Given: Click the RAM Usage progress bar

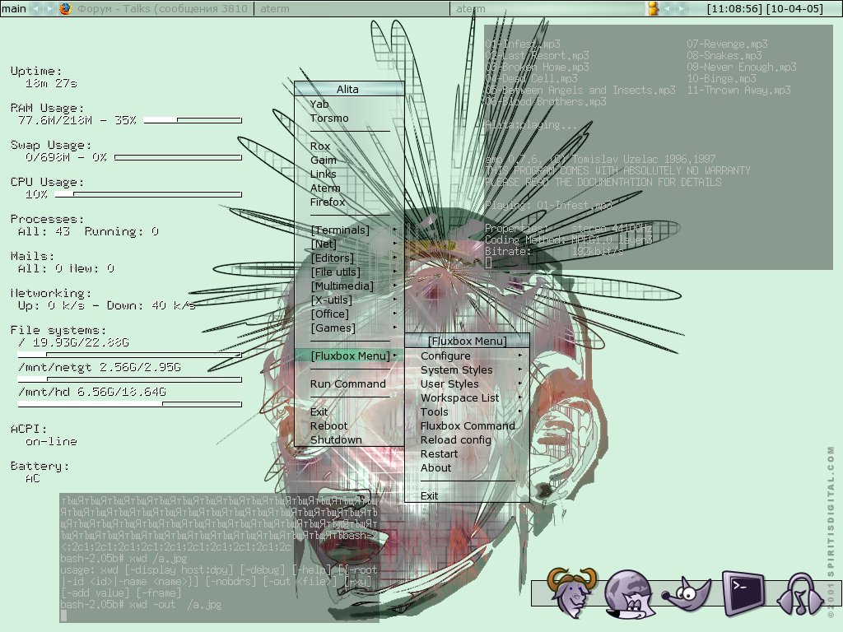Looking at the screenshot, I should pos(193,120).
